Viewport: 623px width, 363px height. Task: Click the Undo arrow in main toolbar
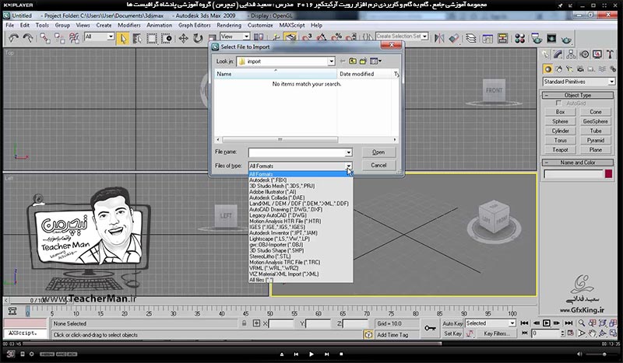pyautogui.click(x=13, y=38)
